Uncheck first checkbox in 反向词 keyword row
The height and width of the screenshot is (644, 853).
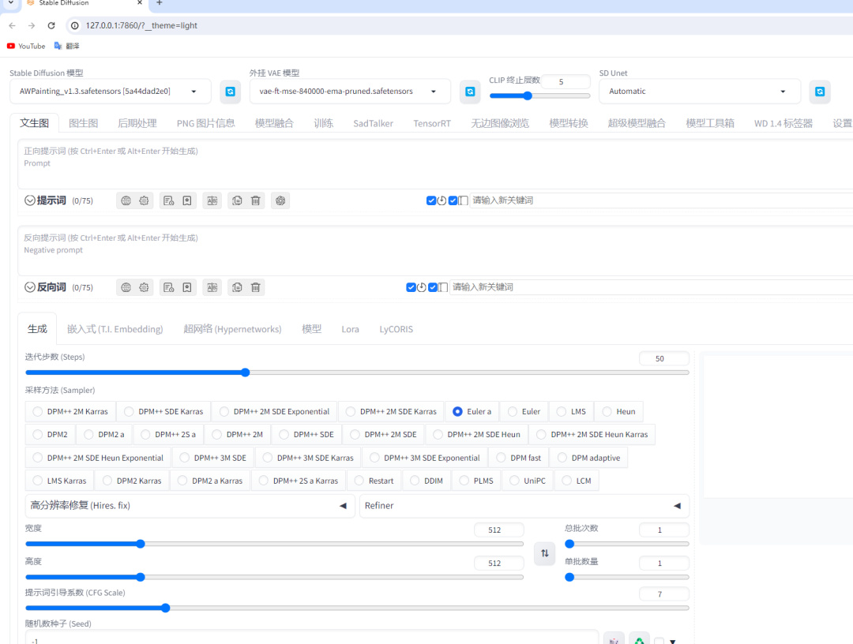pyautogui.click(x=411, y=287)
